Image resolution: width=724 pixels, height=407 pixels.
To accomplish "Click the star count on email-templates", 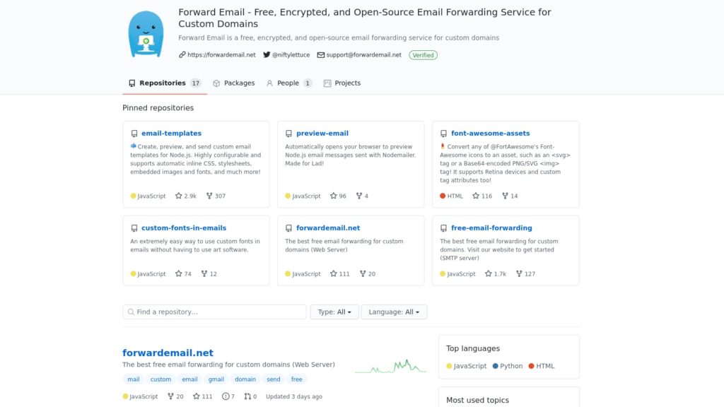I will coord(186,196).
